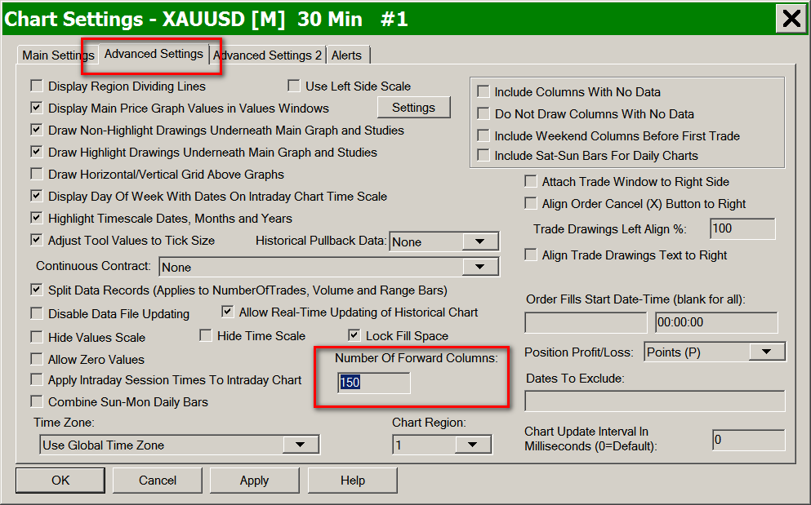The width and height of the screenshot is (811, 505).
Task: Check Include Sat-Sun Bars For Daily Charts
Action: pos(483,156)
